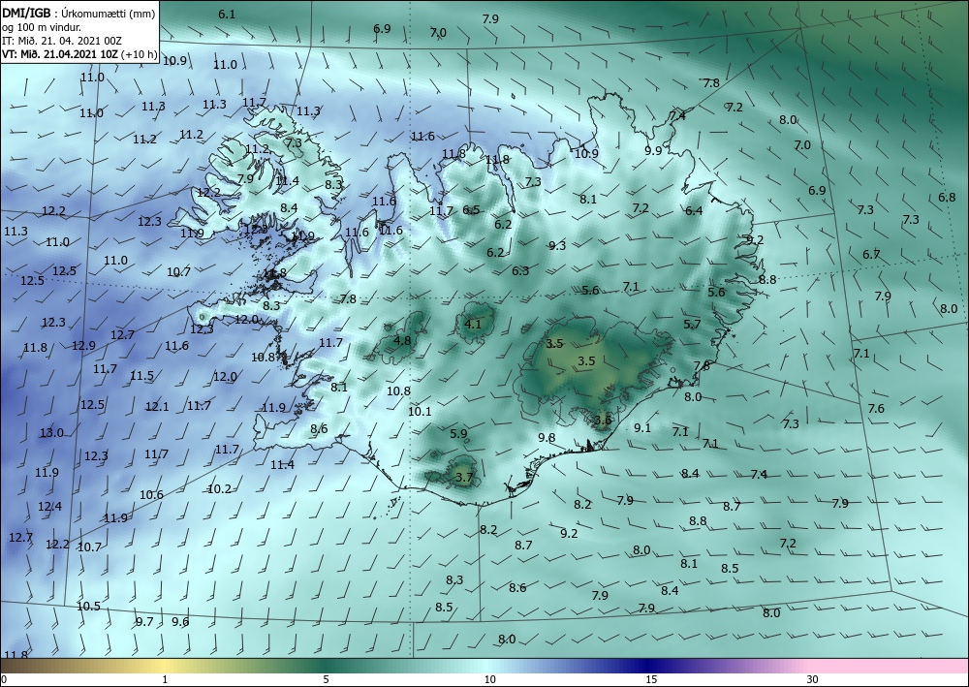This screenshot has height=687, width=969.
Task: Click the 6.1 value on the map
Action: click(227, 15)
